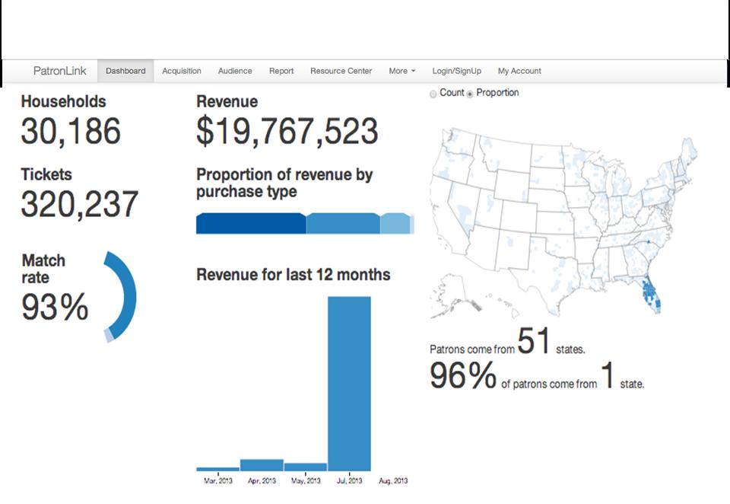The height and width of the screenshot is (504, 730).
Task: Select the Proportion radio button
Action: (470, 94)
